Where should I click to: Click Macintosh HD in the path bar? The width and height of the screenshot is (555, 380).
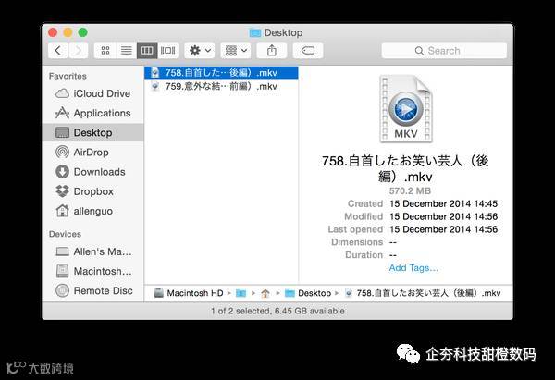pyautogui.click(x=189, y=293)
